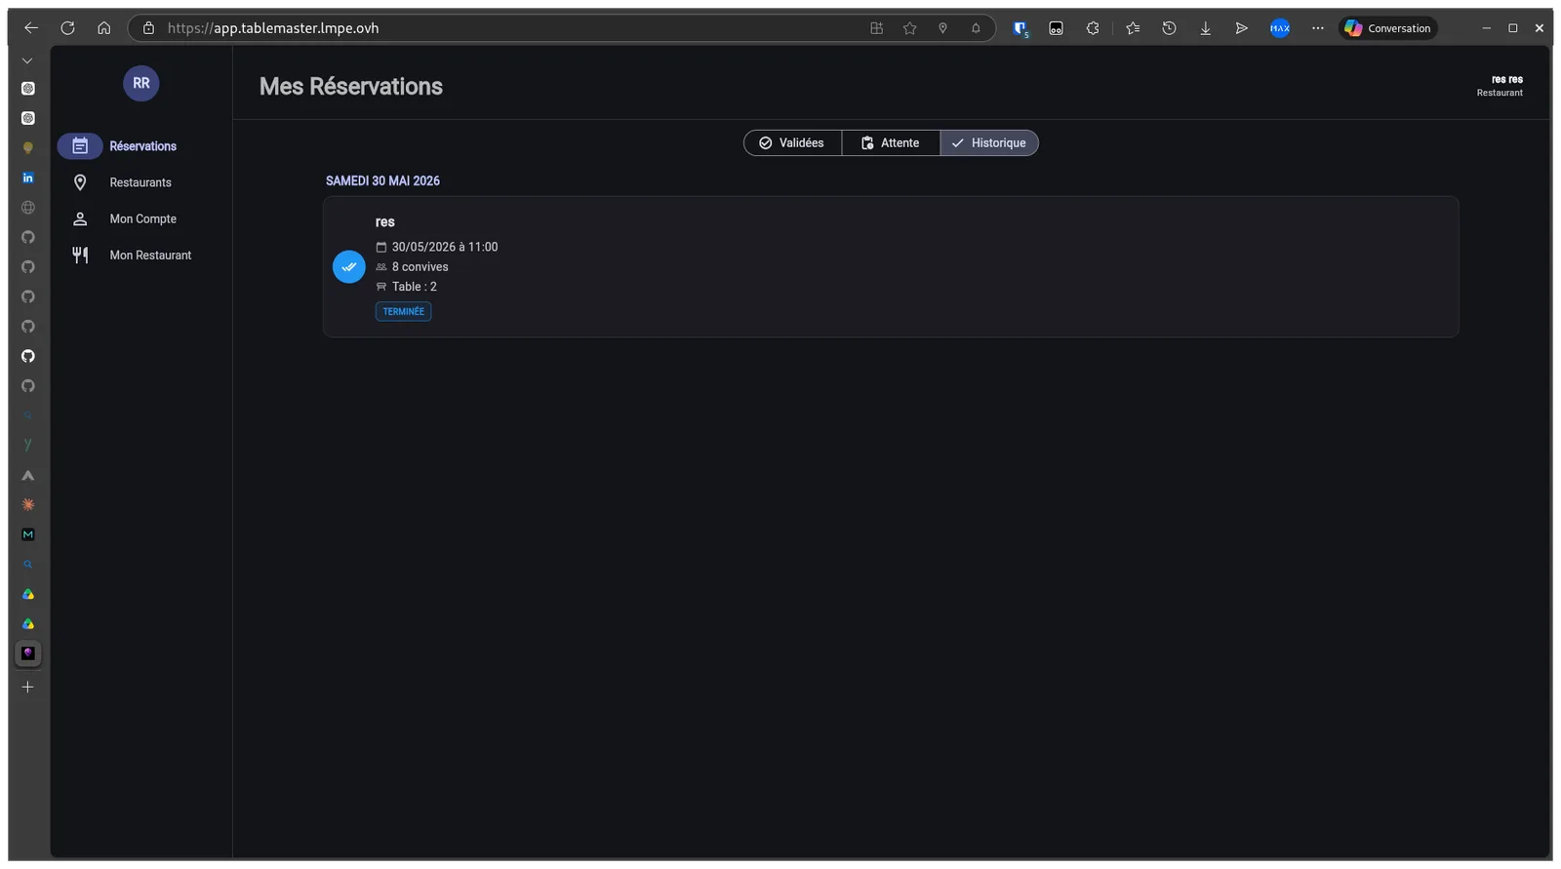Open the extensions puzzle piece icon

(1092, 28)
